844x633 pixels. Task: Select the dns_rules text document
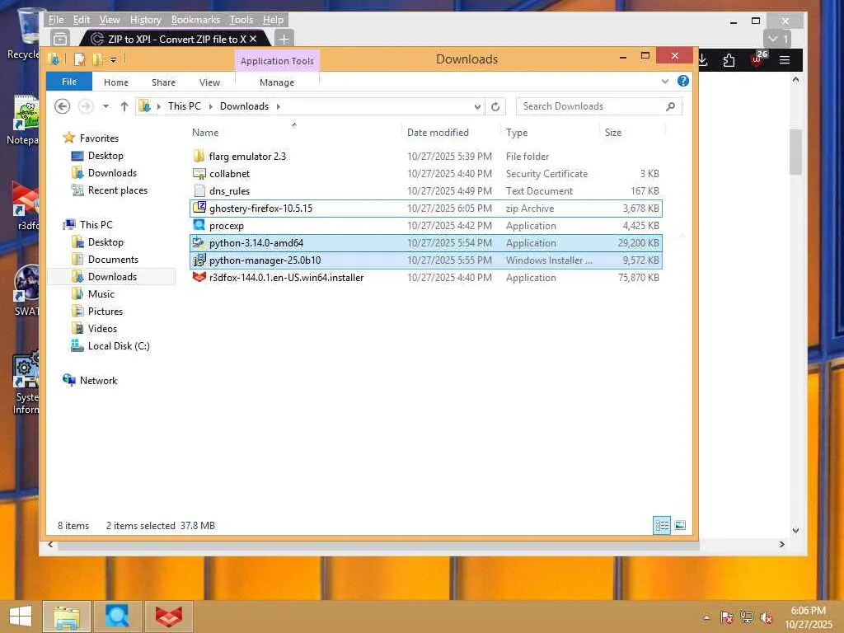[426, 190]
